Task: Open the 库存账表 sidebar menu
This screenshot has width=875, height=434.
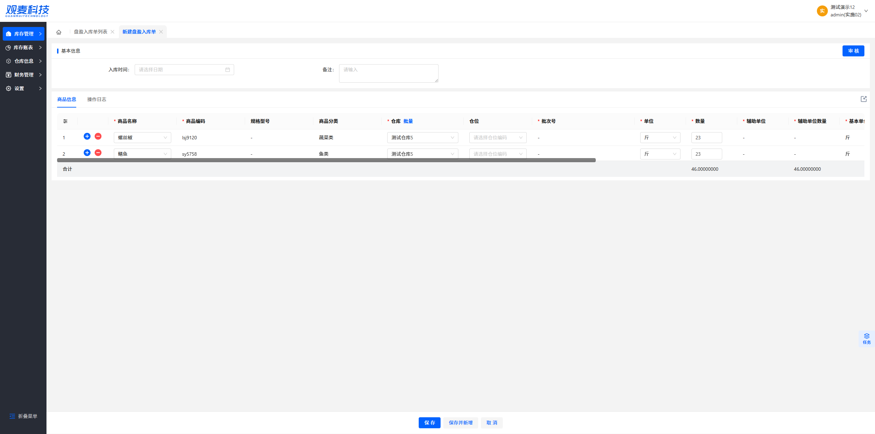Action: click(x=23, y=47)
